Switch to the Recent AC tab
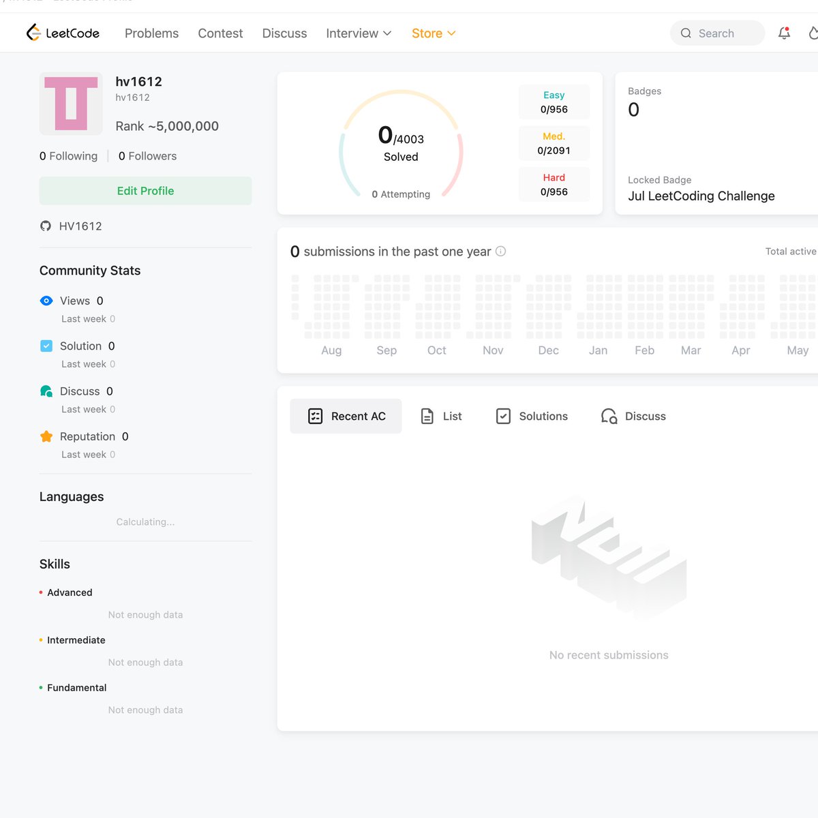Viewport: 818px width, 818px height. (x=346, y=416)
